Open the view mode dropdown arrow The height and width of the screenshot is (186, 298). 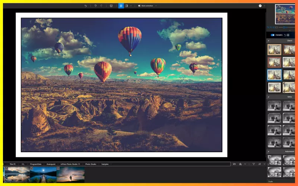(131, 6)
